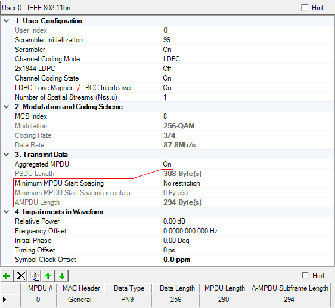Select the Channel Coding Mode row label
This screenshot has height=308, width=335.
[x=48, y=59]
